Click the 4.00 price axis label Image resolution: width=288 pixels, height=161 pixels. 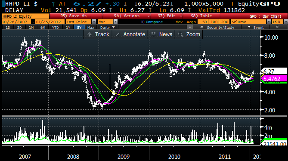[269, 92]
